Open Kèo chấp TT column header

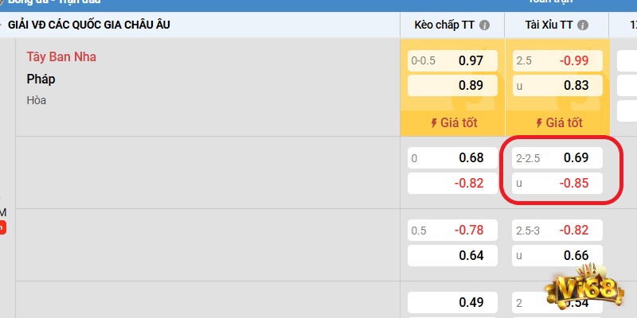point(446,25)
